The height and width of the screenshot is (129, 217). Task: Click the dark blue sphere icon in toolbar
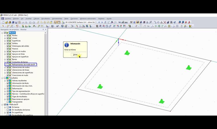click(x=168, y=22)
